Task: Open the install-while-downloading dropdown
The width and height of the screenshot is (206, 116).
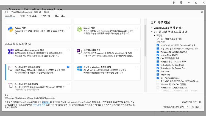Action: tap(175, 107)
